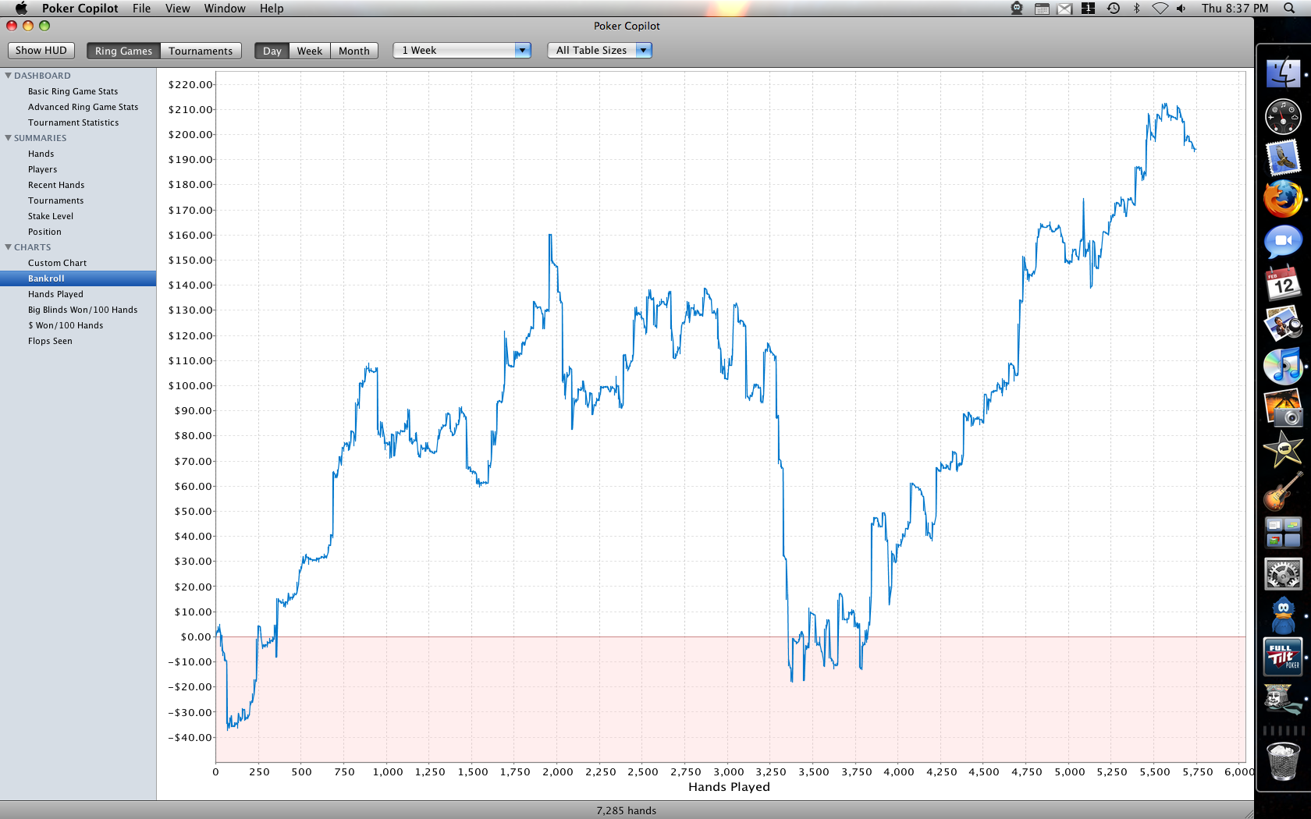Open Time Machine menu bar icon
The width and height of the screenshot is (1311, 819).
point(1114,8)
